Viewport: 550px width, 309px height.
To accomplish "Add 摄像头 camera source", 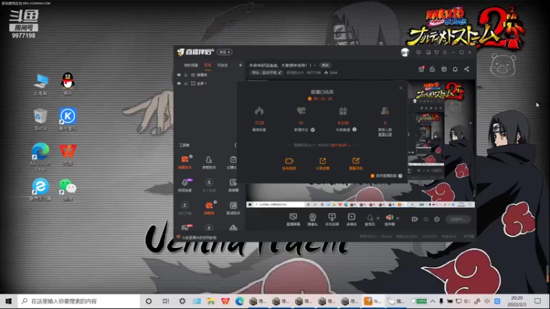I will click(312, 219).
